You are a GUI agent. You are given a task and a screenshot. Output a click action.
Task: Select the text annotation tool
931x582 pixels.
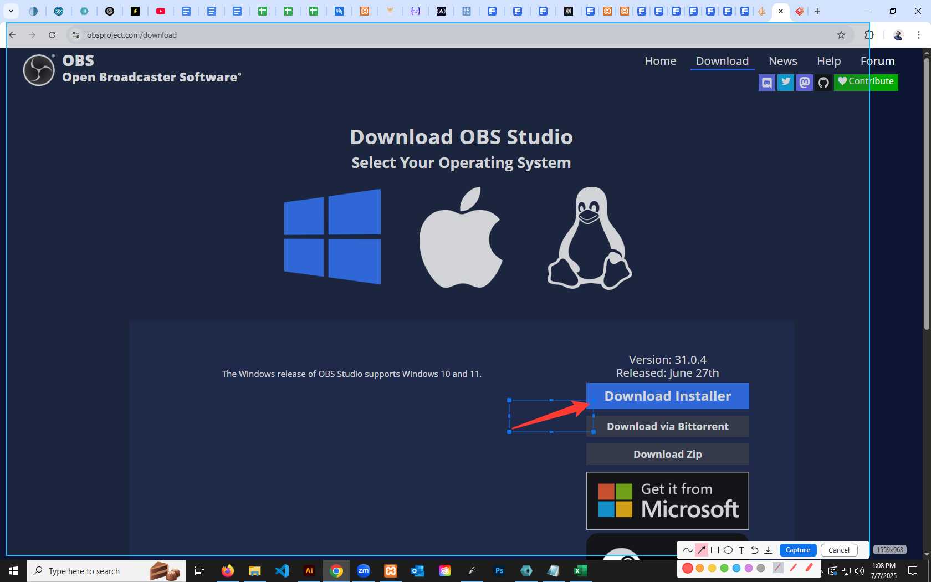tap(741, 550)
